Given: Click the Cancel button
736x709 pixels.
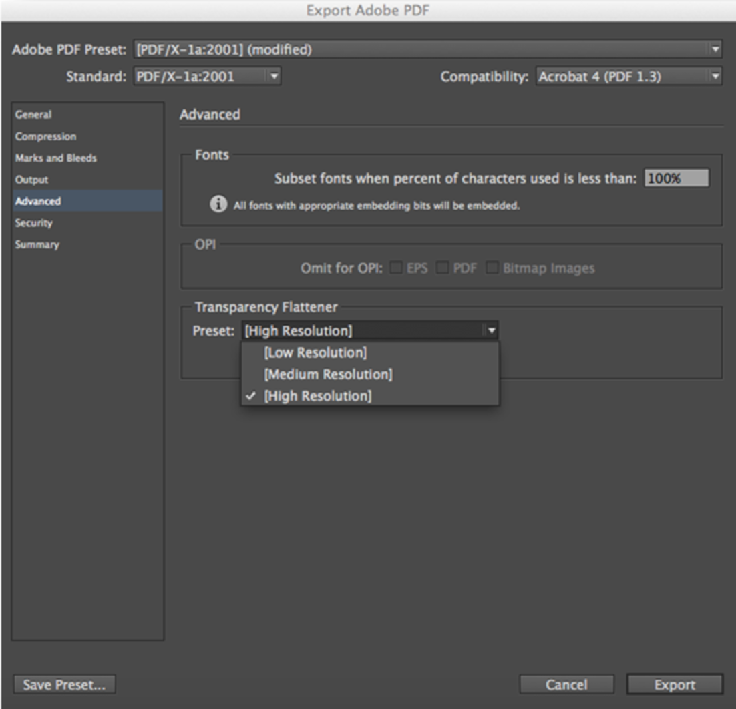Looking at the screenshot, I should (566, 684).
